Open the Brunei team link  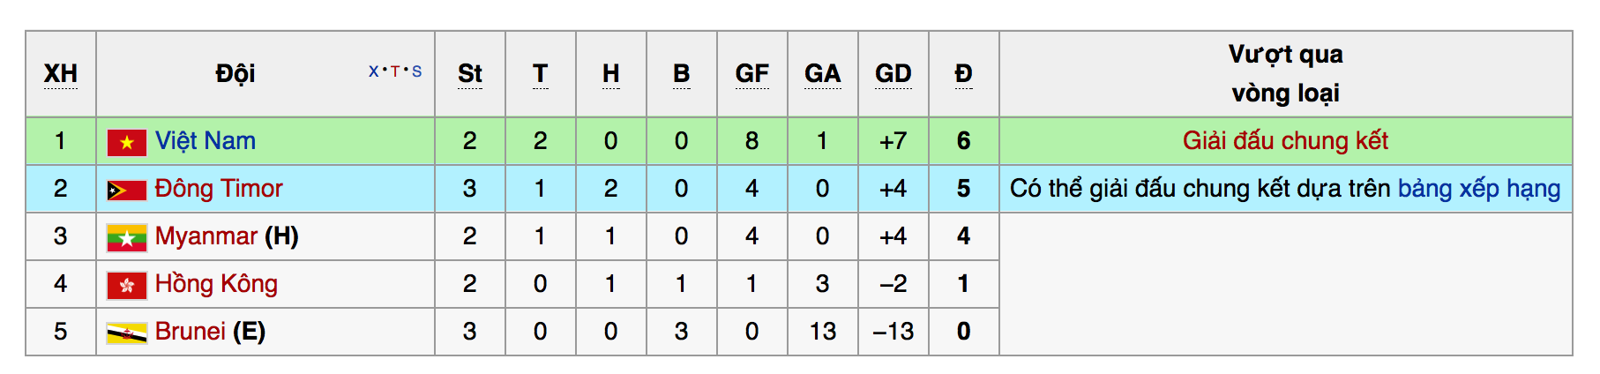tap(191, 332)
